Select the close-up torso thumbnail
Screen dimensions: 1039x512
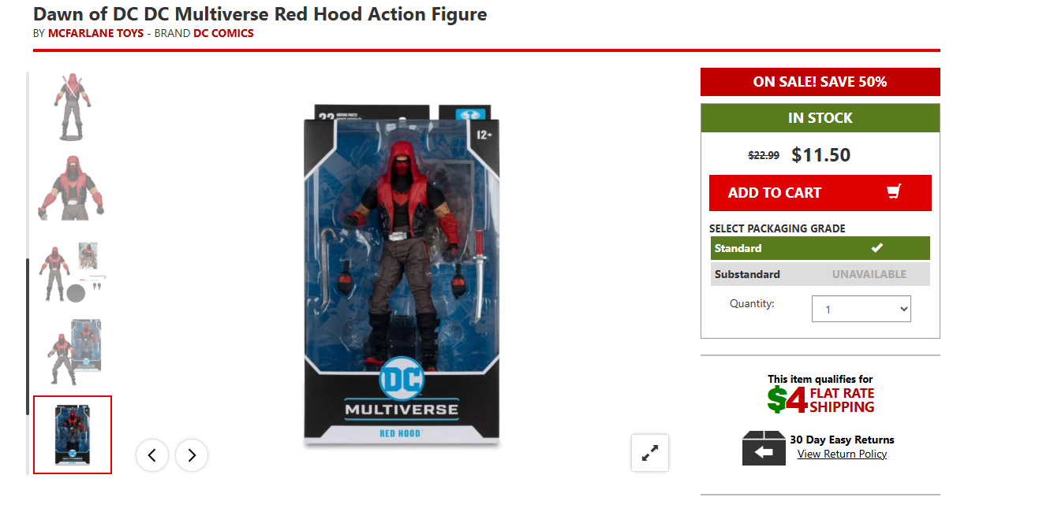pyautogui.click(x=73, y=188)
